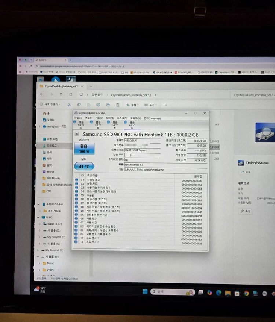The height and width of the screenshot is (322, 275).
Task: Open File Explorer from the taskbar
Action: (x=228, y=293)
